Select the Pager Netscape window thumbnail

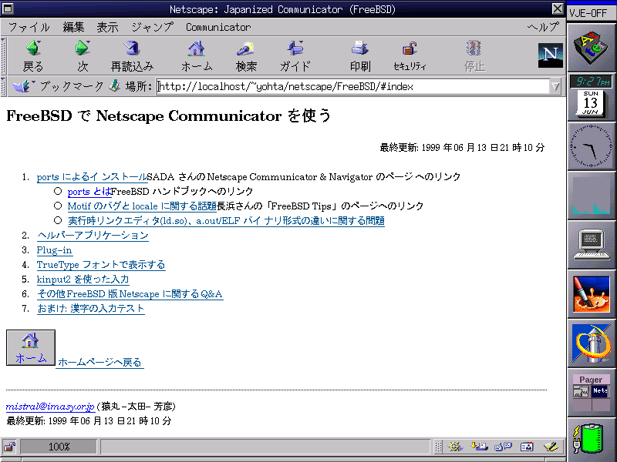601,391
